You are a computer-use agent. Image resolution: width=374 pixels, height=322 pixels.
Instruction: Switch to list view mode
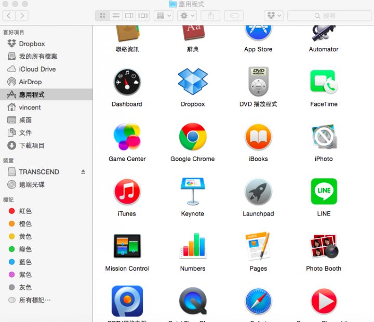click(116, 16)
